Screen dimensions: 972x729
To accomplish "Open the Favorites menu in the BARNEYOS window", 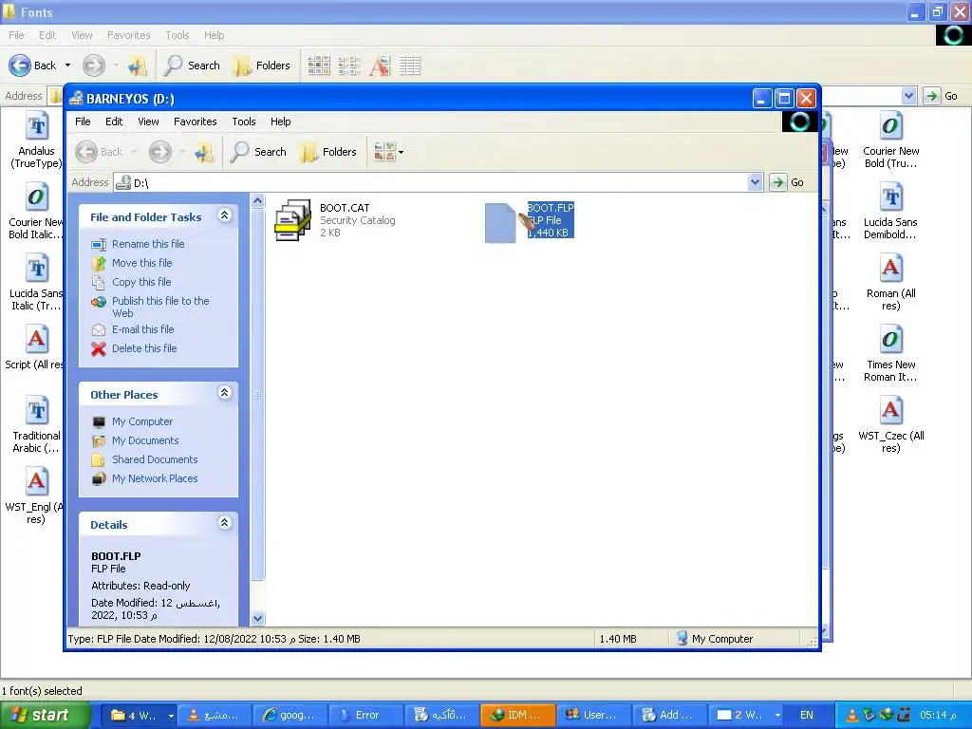I will pos(195,121).
